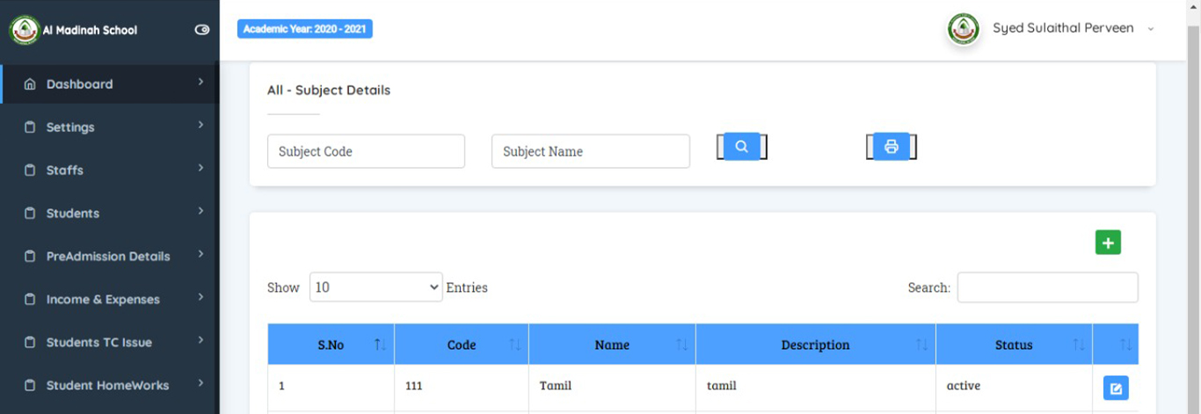The height and width of the screenshot is (414, 1201).
Task: Expand the Settings sidebar chevron
Action: pyautogui.click(x=200, y=125)
